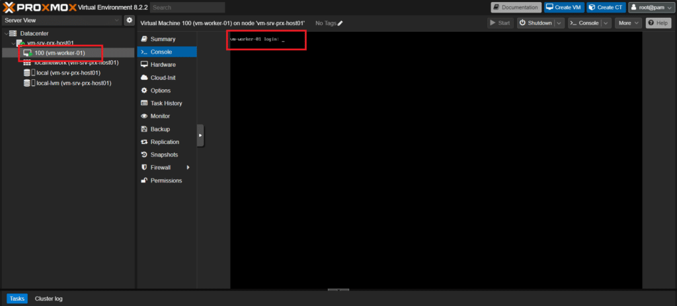Click the Help button

point(658,23)
